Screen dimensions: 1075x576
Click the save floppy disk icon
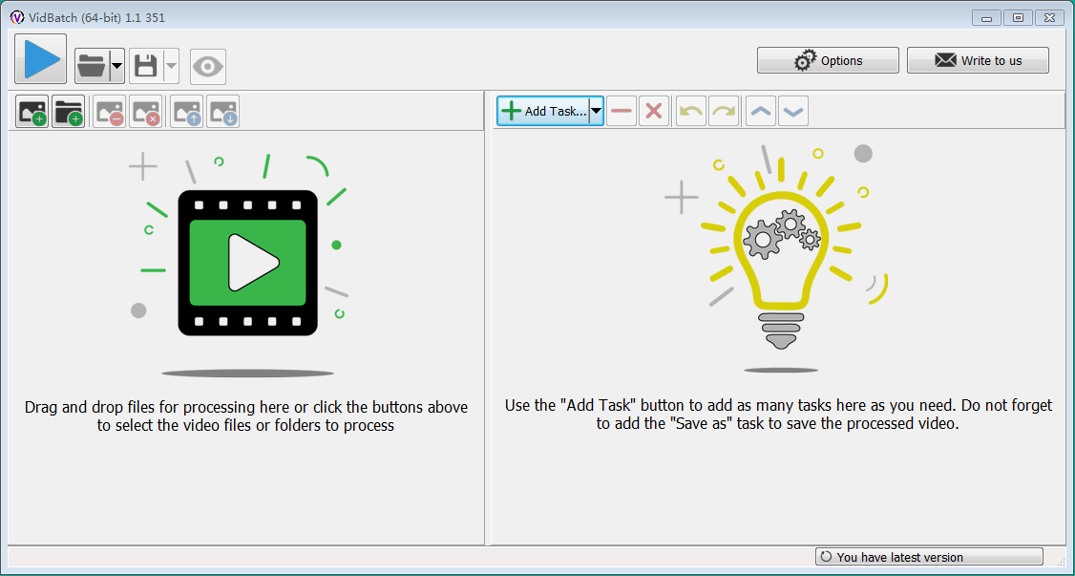pyautogui.click(x=145, y=66)
